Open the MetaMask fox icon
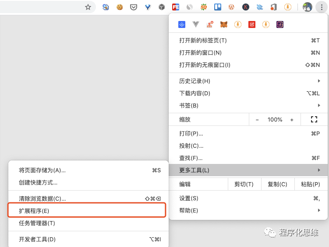Image resolution: width=329 pixels, height=247 pixels. point(224,24)
